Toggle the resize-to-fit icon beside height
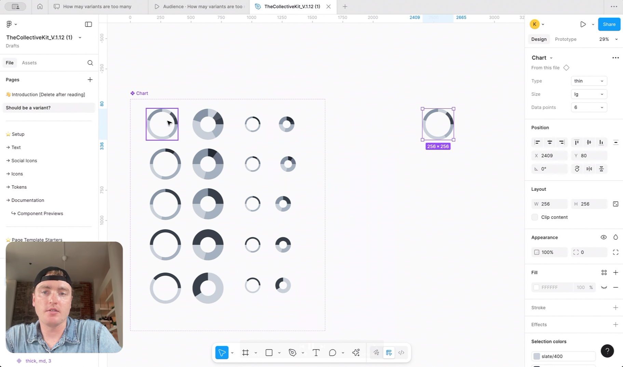This screenshot has width=623, height=367. [615, 204]
